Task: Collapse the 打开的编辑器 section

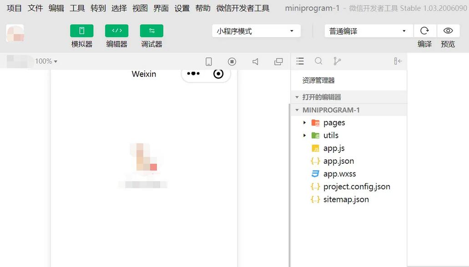Action: (x=349, y=97)
